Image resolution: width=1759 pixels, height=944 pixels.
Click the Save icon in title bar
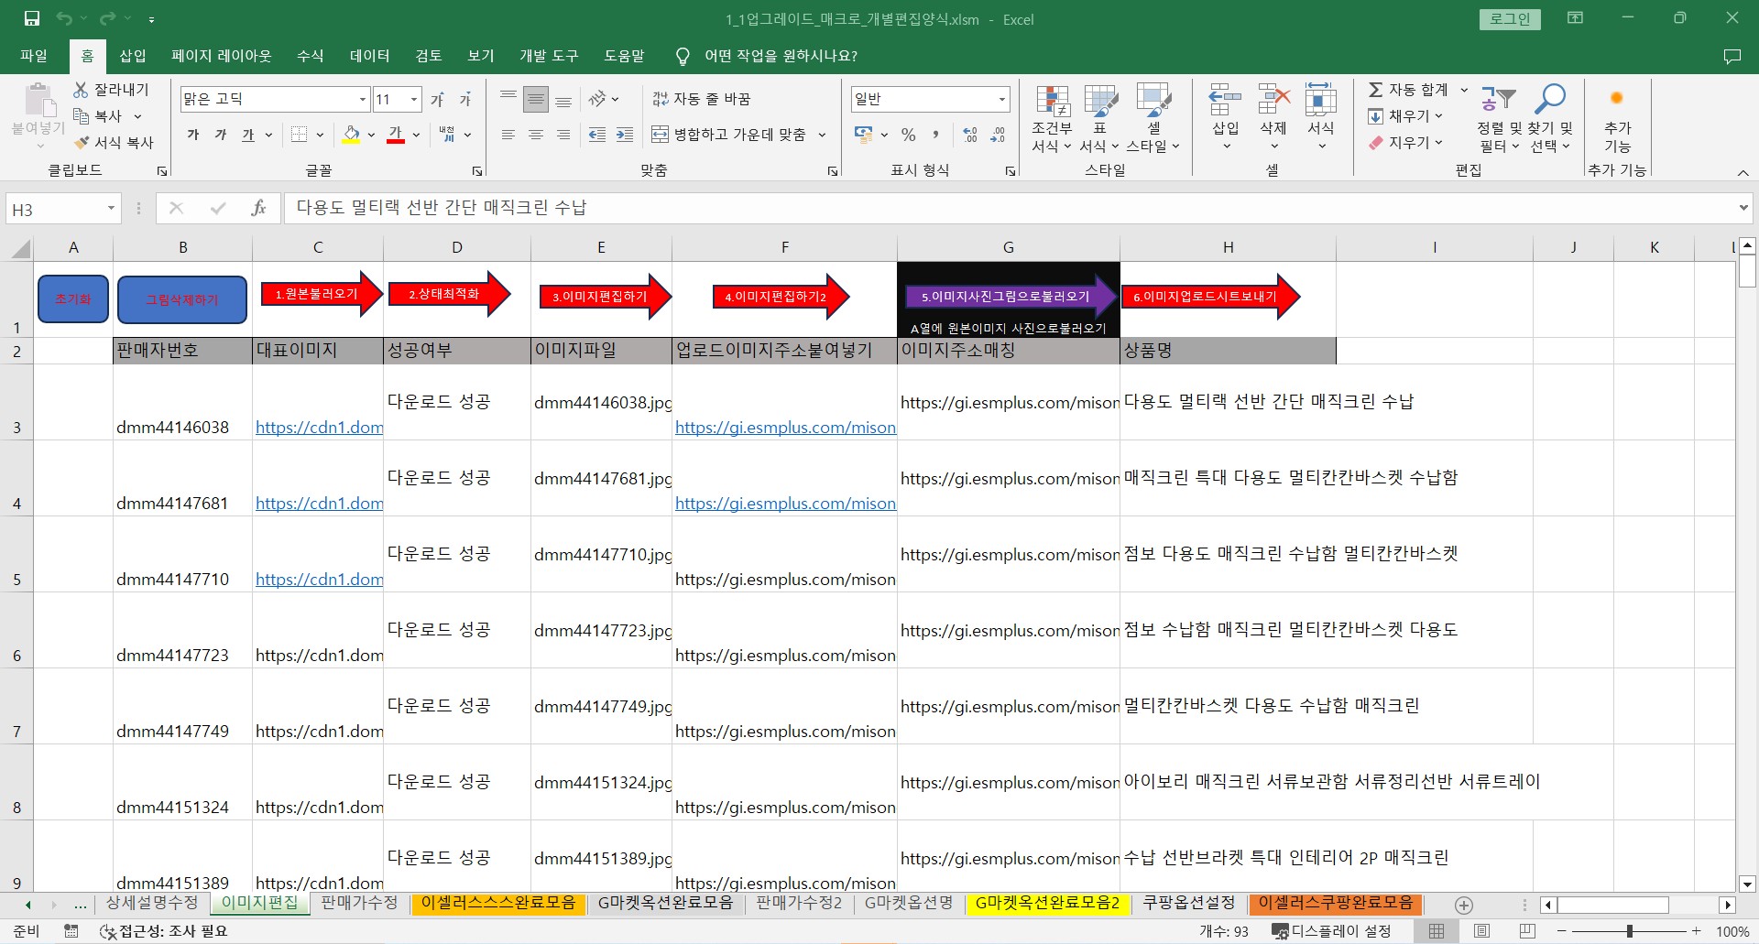coord(32,18)
